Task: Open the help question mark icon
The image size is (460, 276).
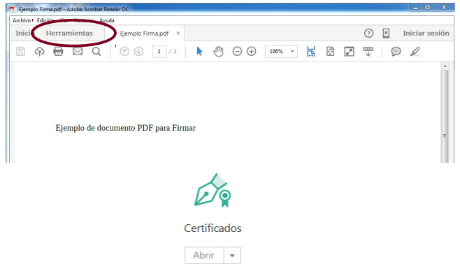Action: (368, 34)
